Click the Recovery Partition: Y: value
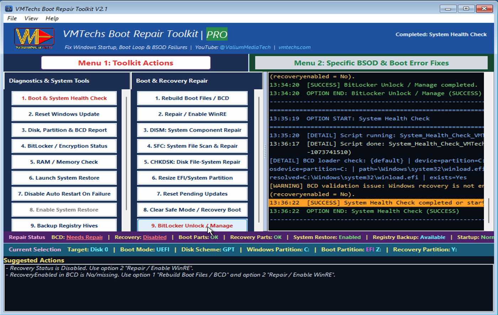 (x=425, y=249)
